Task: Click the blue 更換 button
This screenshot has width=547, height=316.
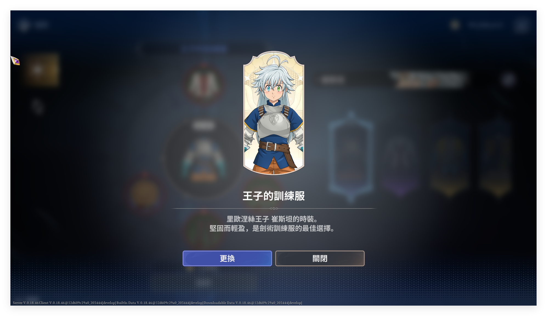Action: (227, 258)
